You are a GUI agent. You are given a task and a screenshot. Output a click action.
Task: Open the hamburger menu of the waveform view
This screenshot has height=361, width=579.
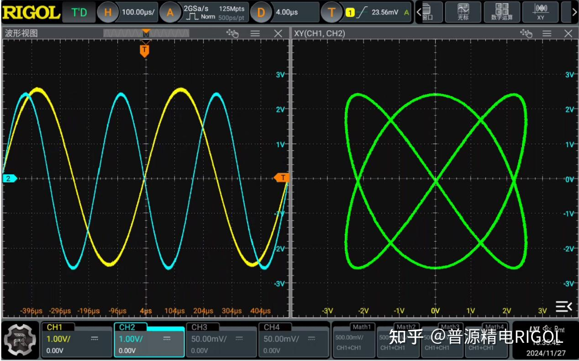click(x=255, y=33)
